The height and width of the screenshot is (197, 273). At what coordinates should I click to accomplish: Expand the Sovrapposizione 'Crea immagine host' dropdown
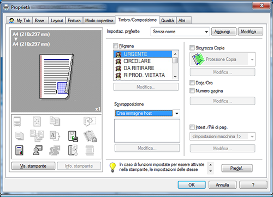pyautogui.click(x=147, y=113)
